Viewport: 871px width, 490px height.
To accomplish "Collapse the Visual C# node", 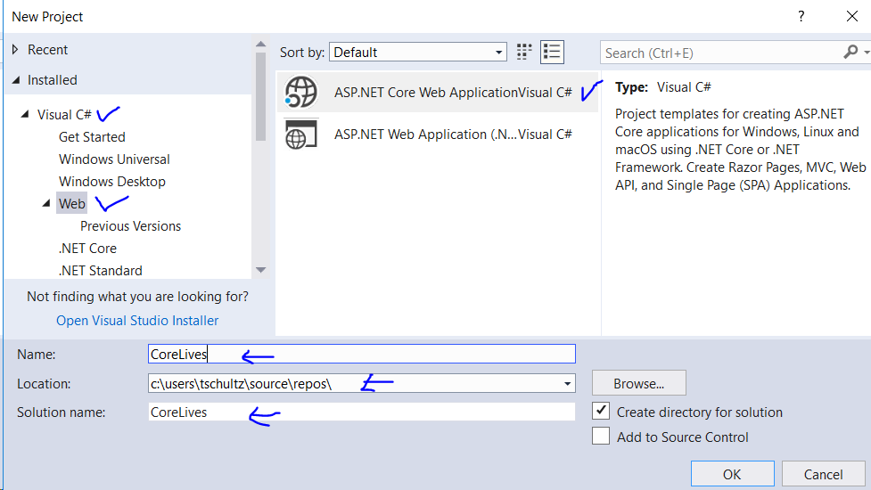I will 25,114.
